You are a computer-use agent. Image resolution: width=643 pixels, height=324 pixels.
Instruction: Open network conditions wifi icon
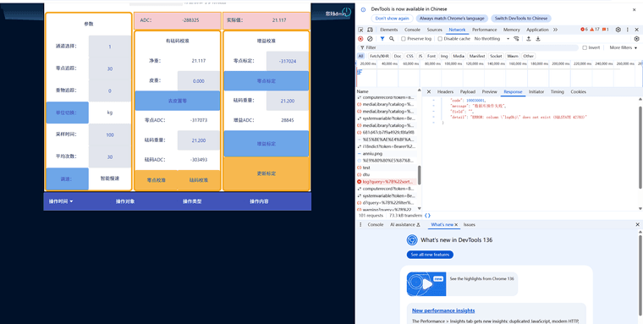pyautogui.click(x=516, y=39)
